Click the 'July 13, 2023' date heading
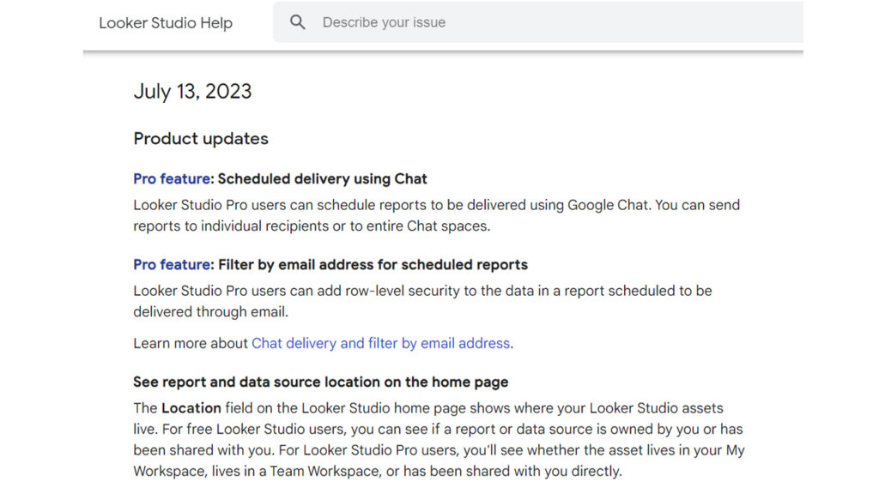 (192, 91)
